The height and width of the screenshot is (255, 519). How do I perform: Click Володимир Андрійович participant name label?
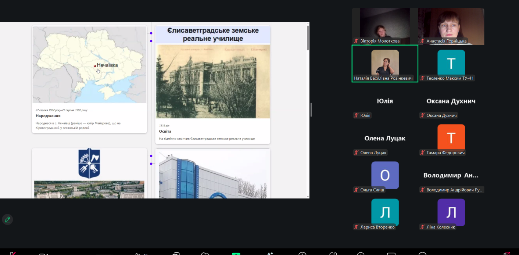pyautogui.click(x=455, y=190)
